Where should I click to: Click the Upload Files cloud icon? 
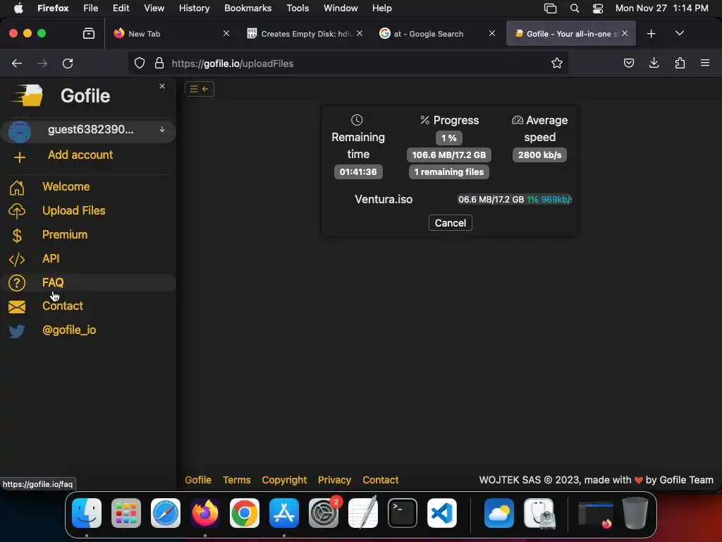pos(17,211)
